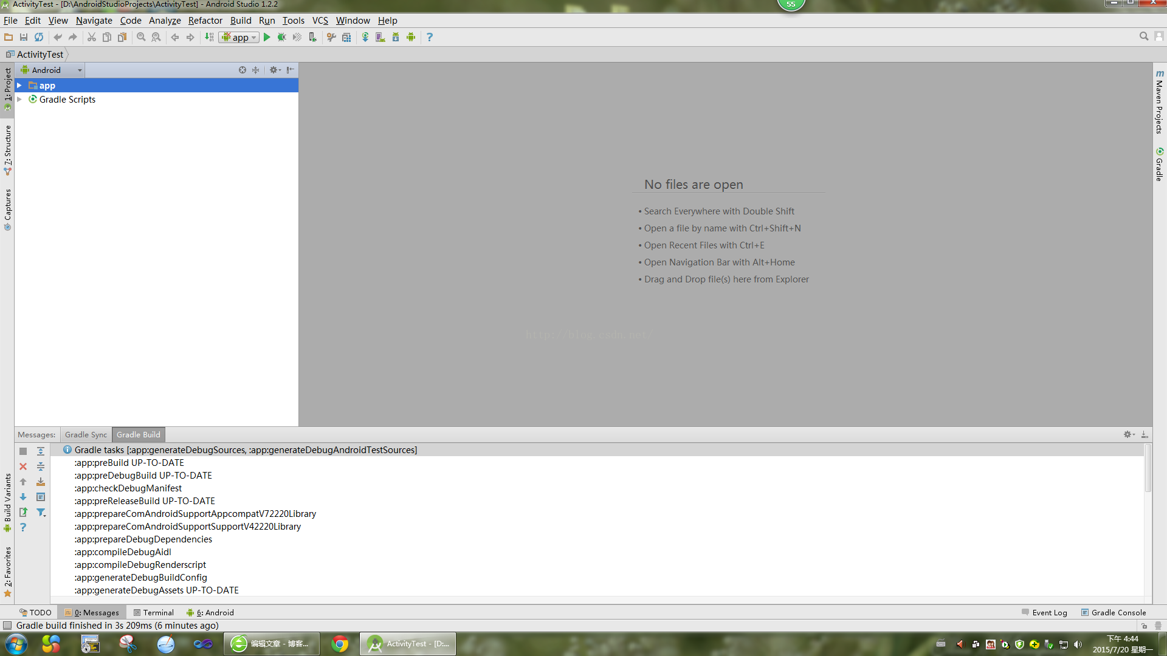Open the VCS menu
The image size is (1167, 656).
coord(320,20)
